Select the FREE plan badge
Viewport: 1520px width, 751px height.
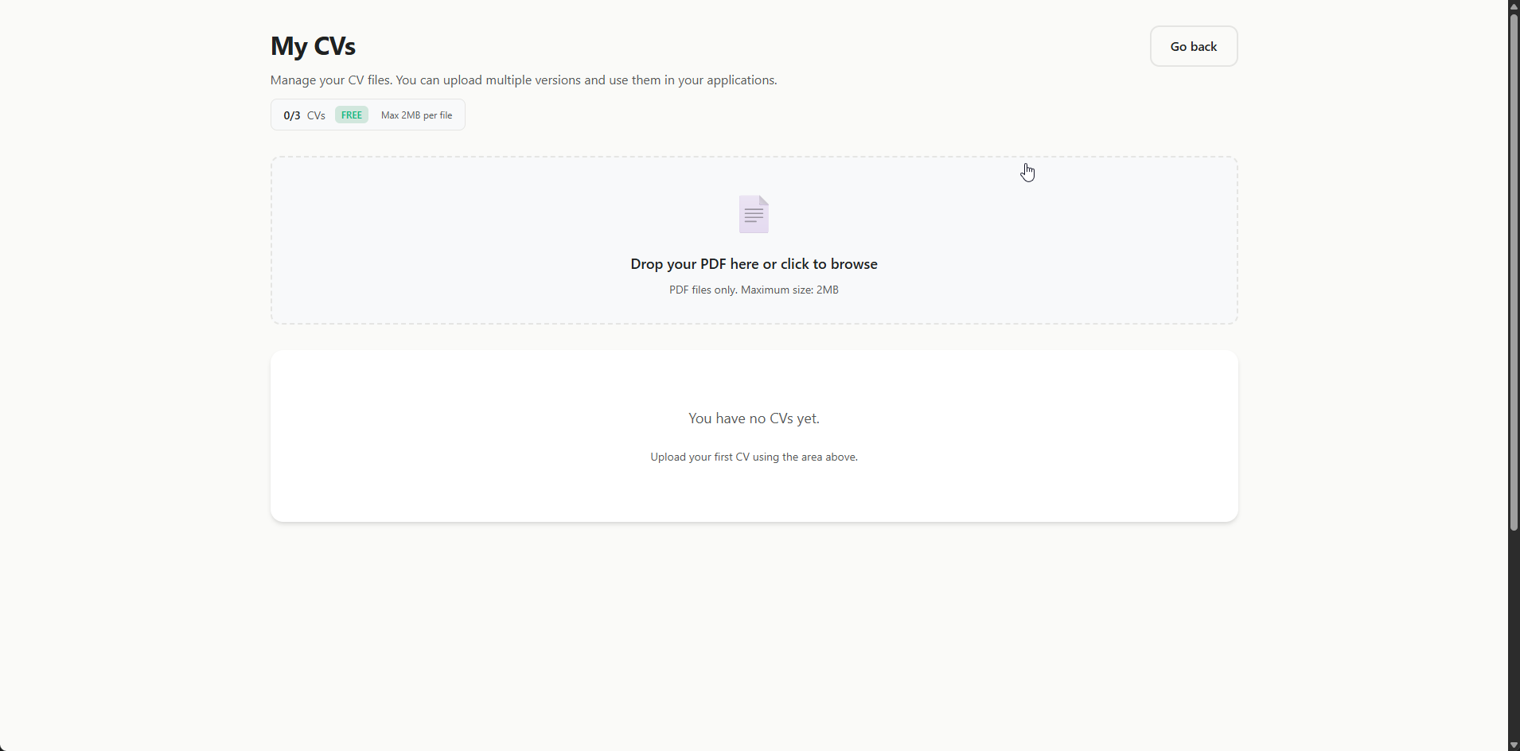[350, 115]
